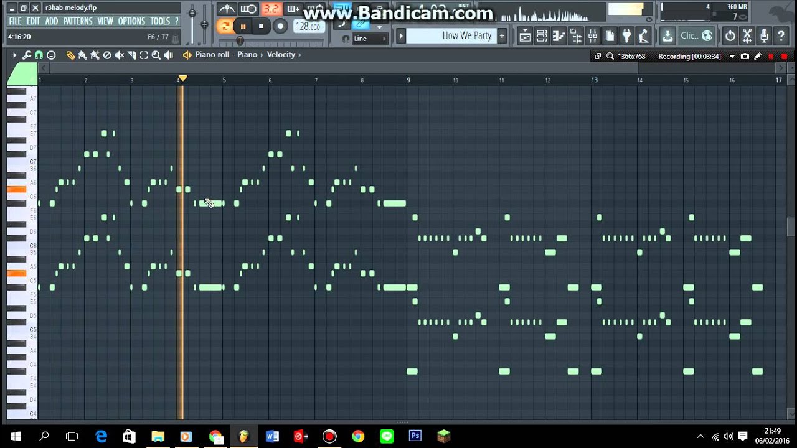The width and height of the screenshot is (797, 448).
Task: Click the Bandicam camera screenshot icon
Action: click(745, 57)
